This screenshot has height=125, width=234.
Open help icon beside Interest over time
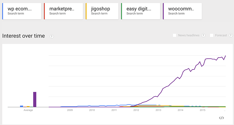(x=51, y=36)
